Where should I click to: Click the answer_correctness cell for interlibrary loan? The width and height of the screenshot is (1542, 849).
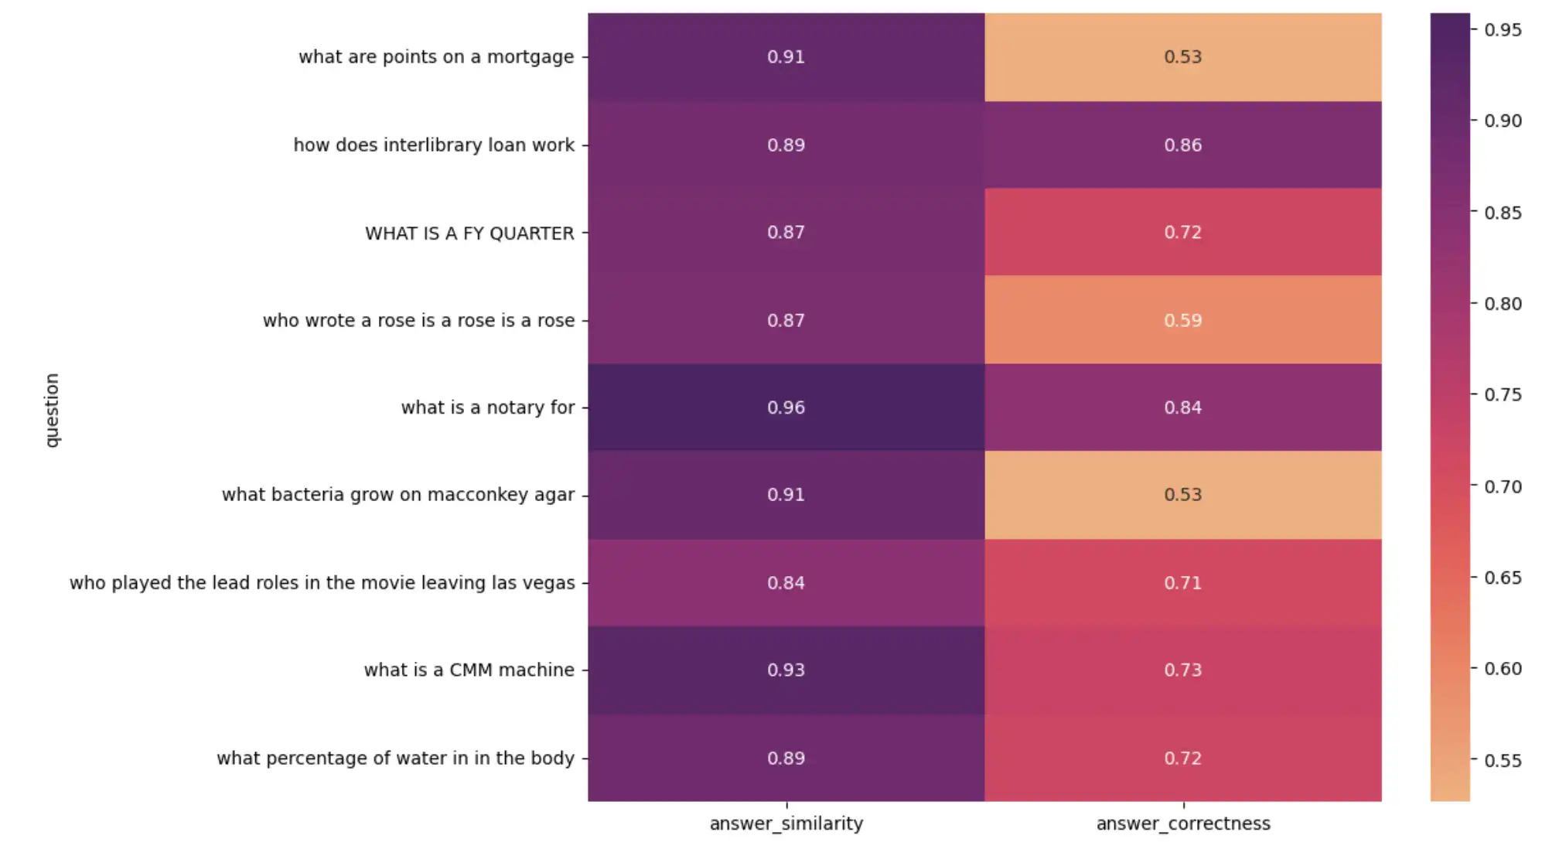point(1182,145)
